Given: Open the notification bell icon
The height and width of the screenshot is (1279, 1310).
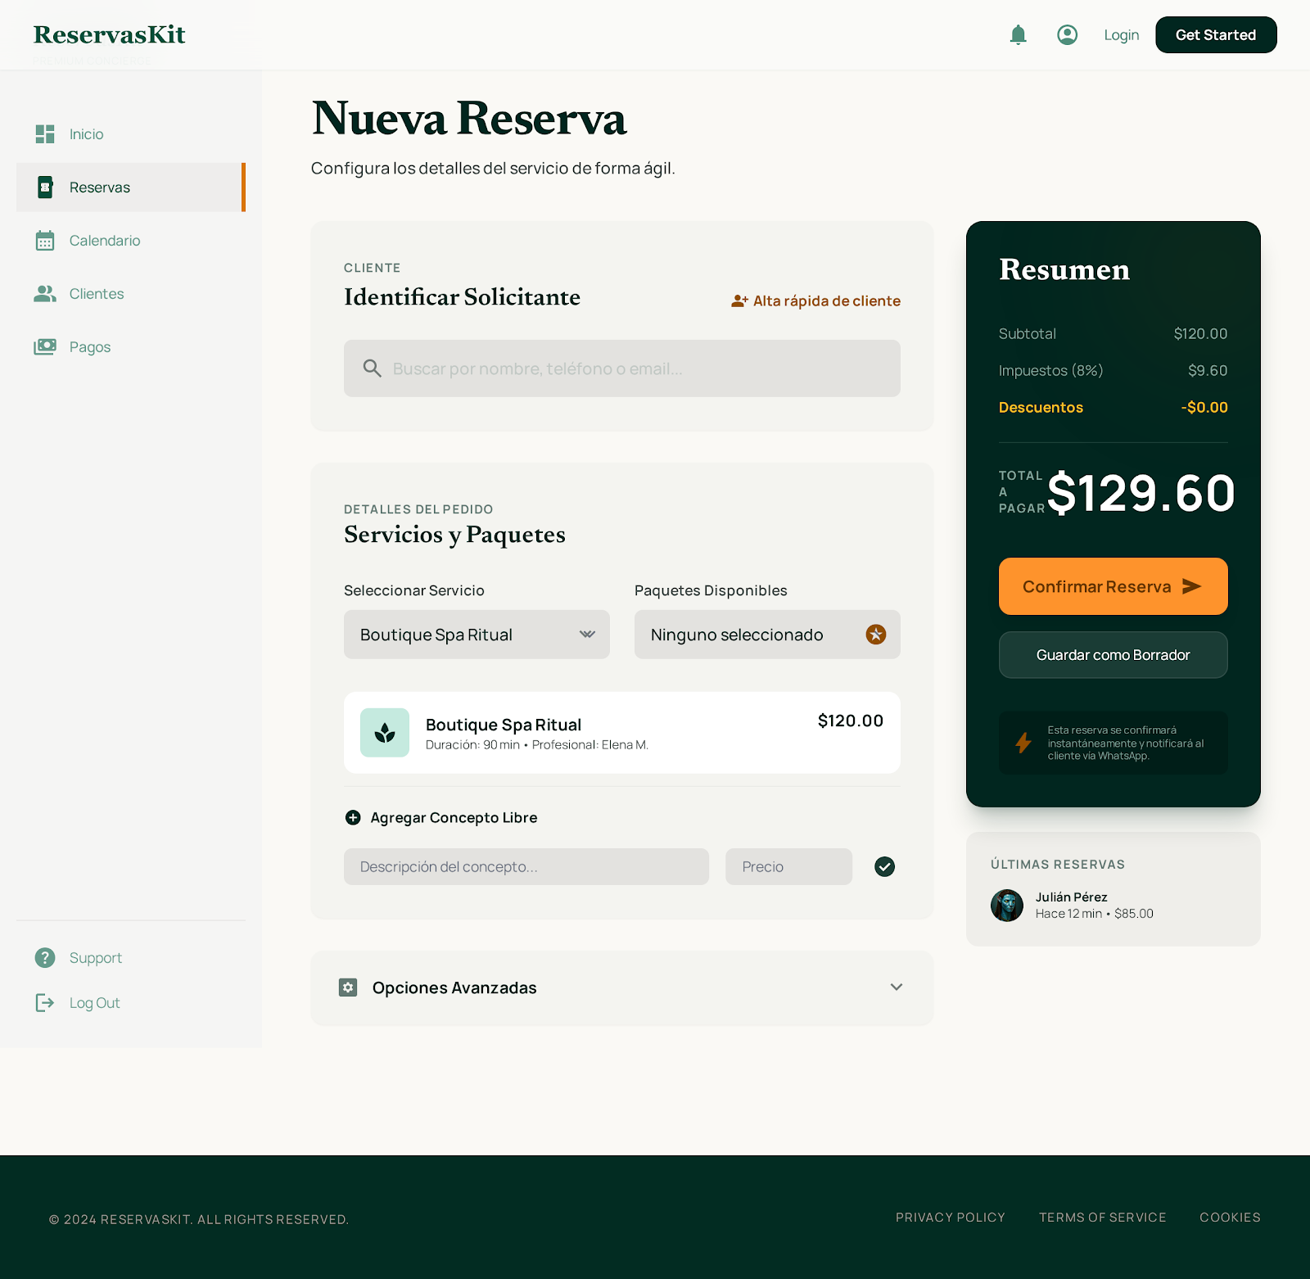Looking at the screenshot, I should click(x=1018, y=34).
